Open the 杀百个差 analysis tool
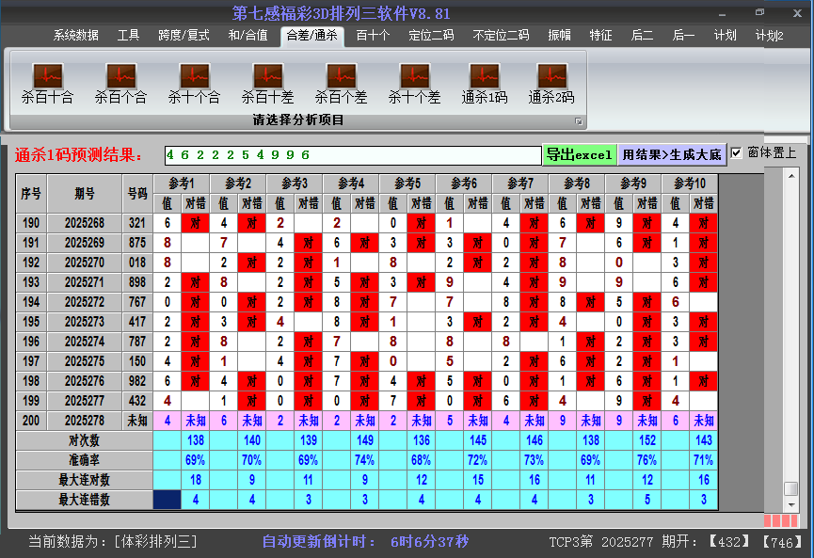 pos(341,80)
